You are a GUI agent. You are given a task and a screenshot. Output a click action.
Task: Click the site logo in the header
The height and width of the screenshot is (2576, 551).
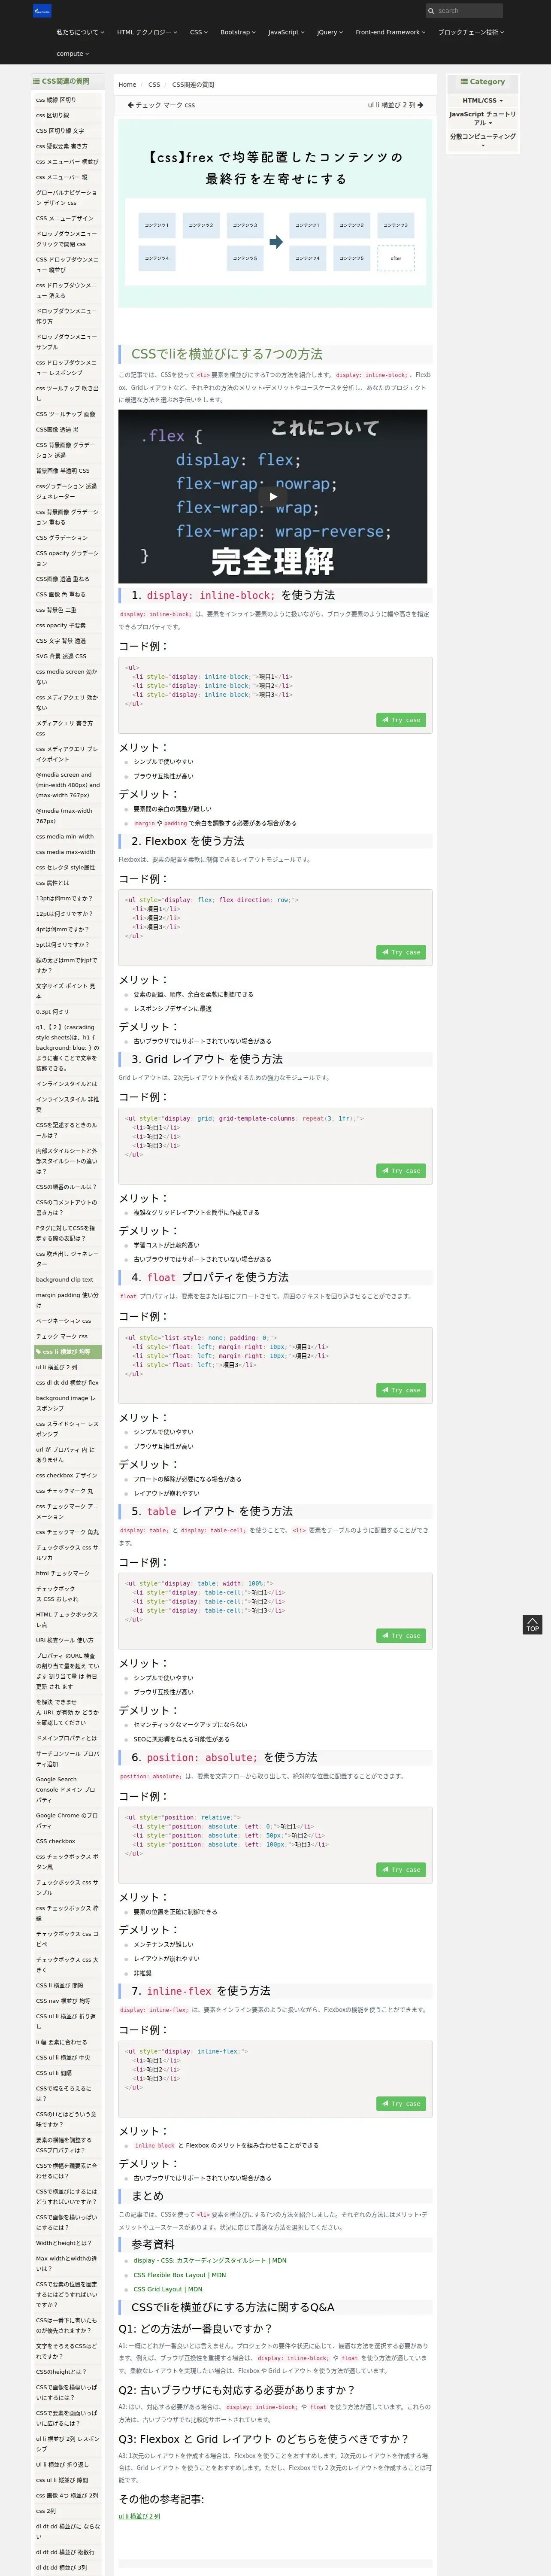click(x=42, y=11)
